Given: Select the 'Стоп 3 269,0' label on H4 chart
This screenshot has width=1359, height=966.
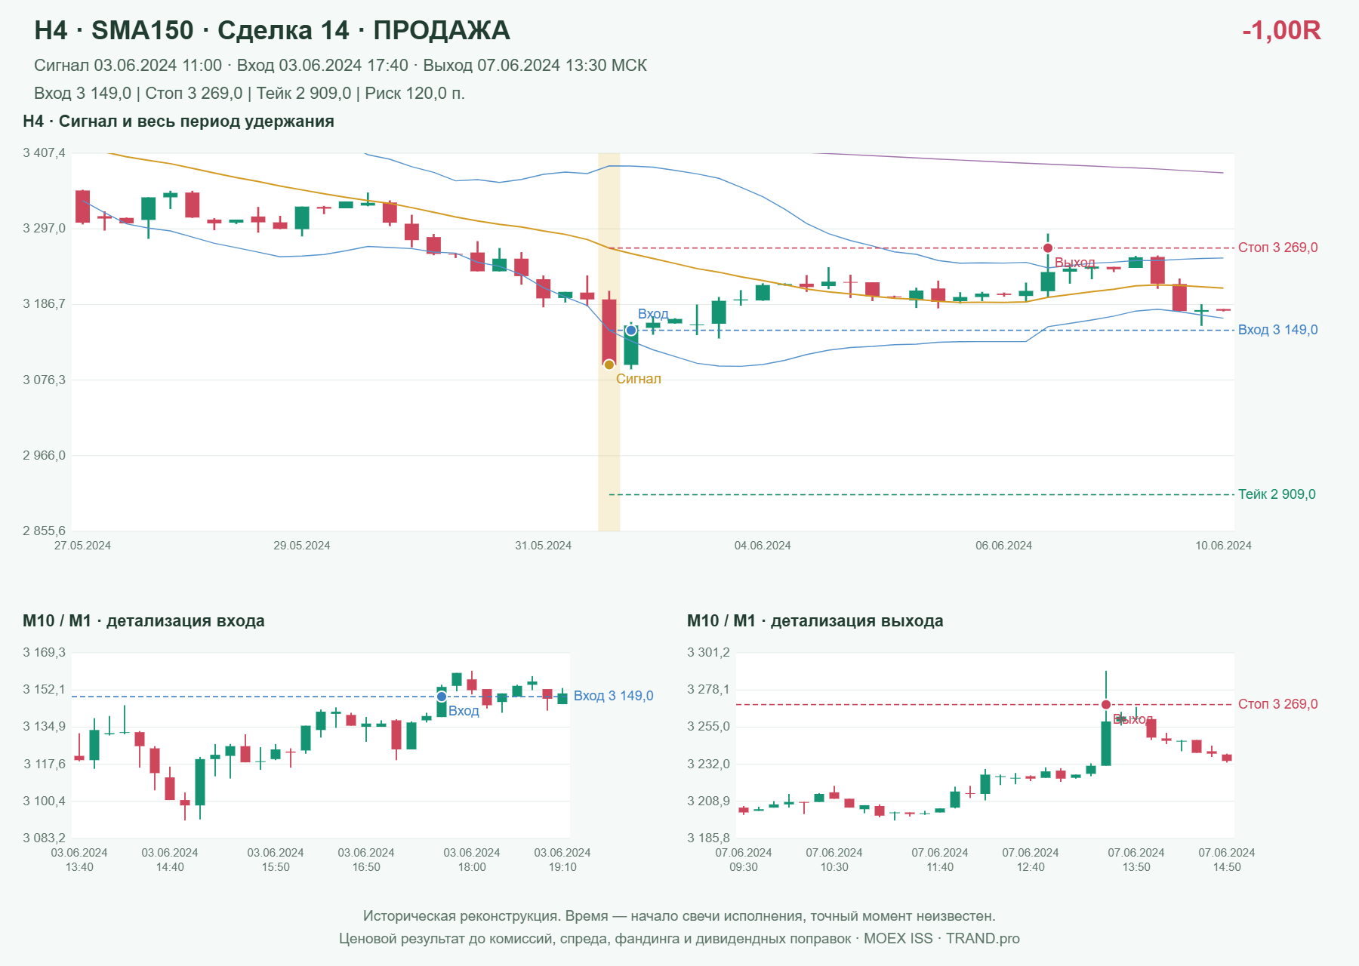Looking at the screenshot, I should 1277,248.
